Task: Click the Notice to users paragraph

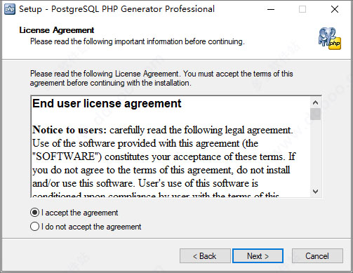Action: [164, 163]
